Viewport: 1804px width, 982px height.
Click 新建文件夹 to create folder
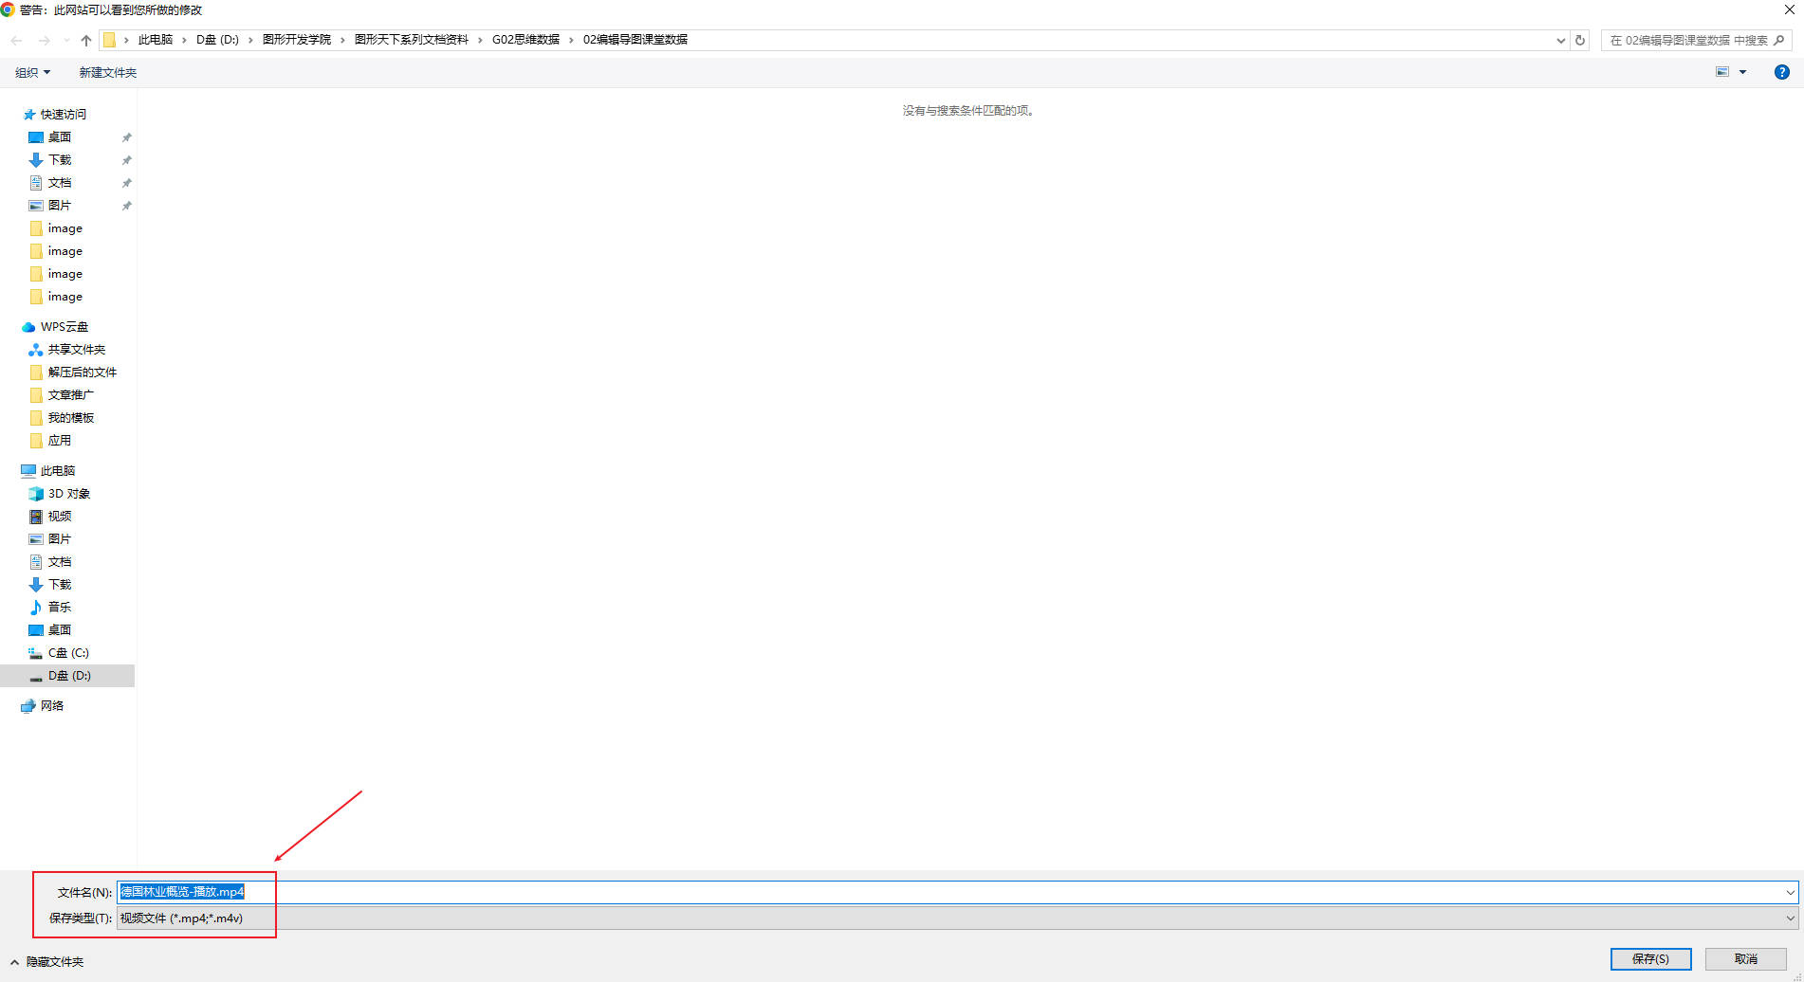click(107, 72)
